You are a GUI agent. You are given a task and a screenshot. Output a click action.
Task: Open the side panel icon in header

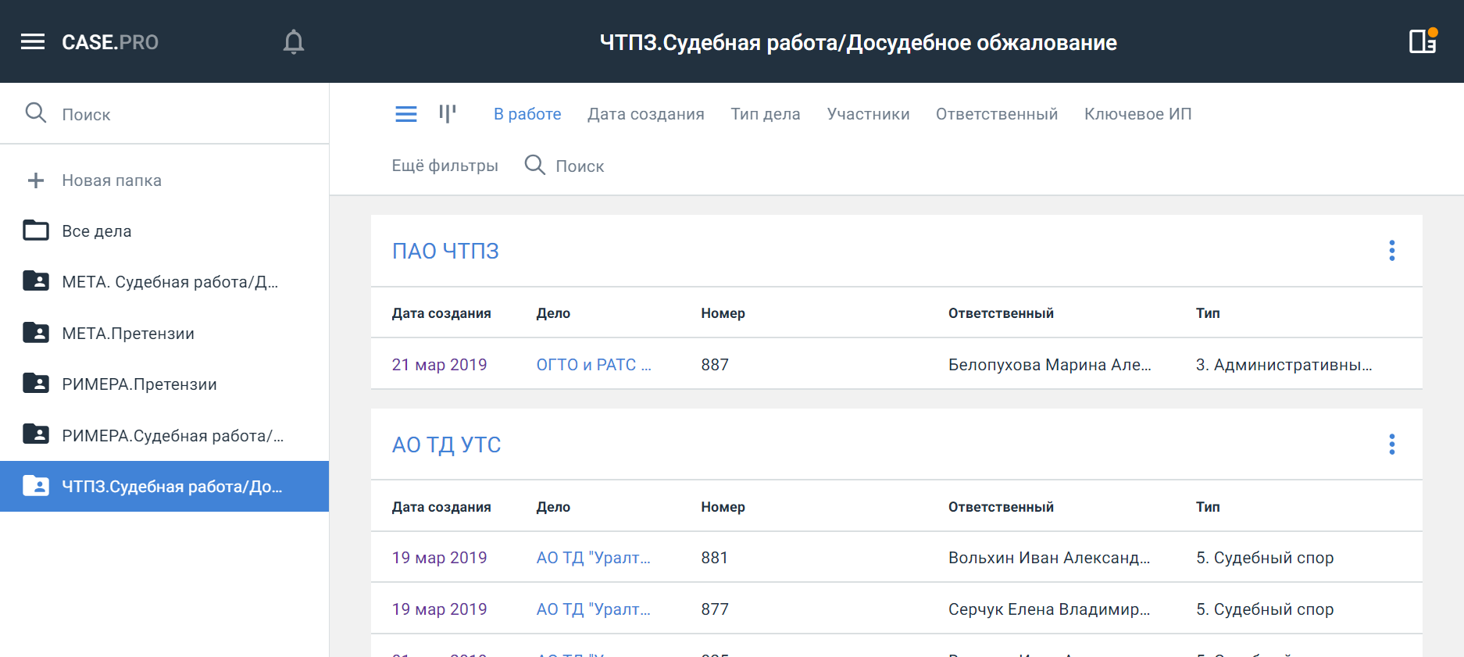pos(1423,41)
